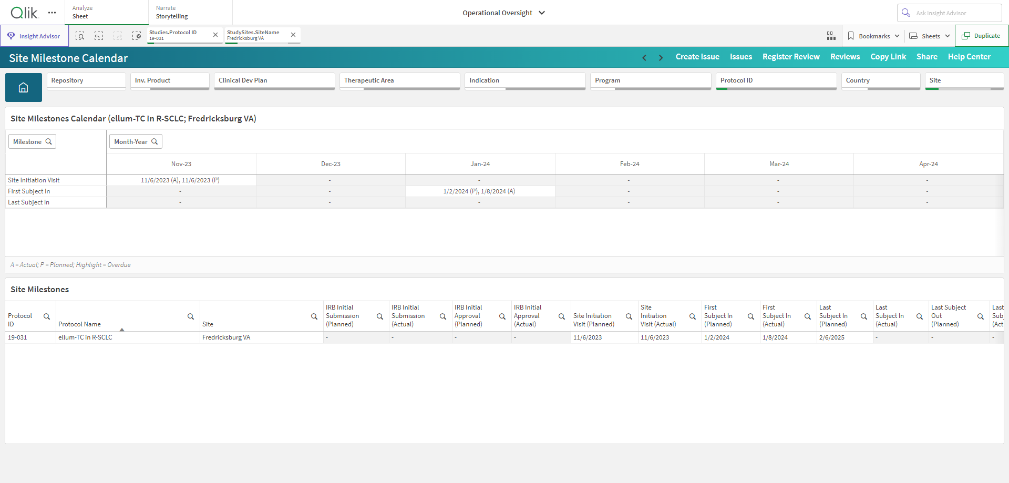Screen dimensions: 1009x483
Task: Go to previous sheet arrow
Action: coord(644,58)
